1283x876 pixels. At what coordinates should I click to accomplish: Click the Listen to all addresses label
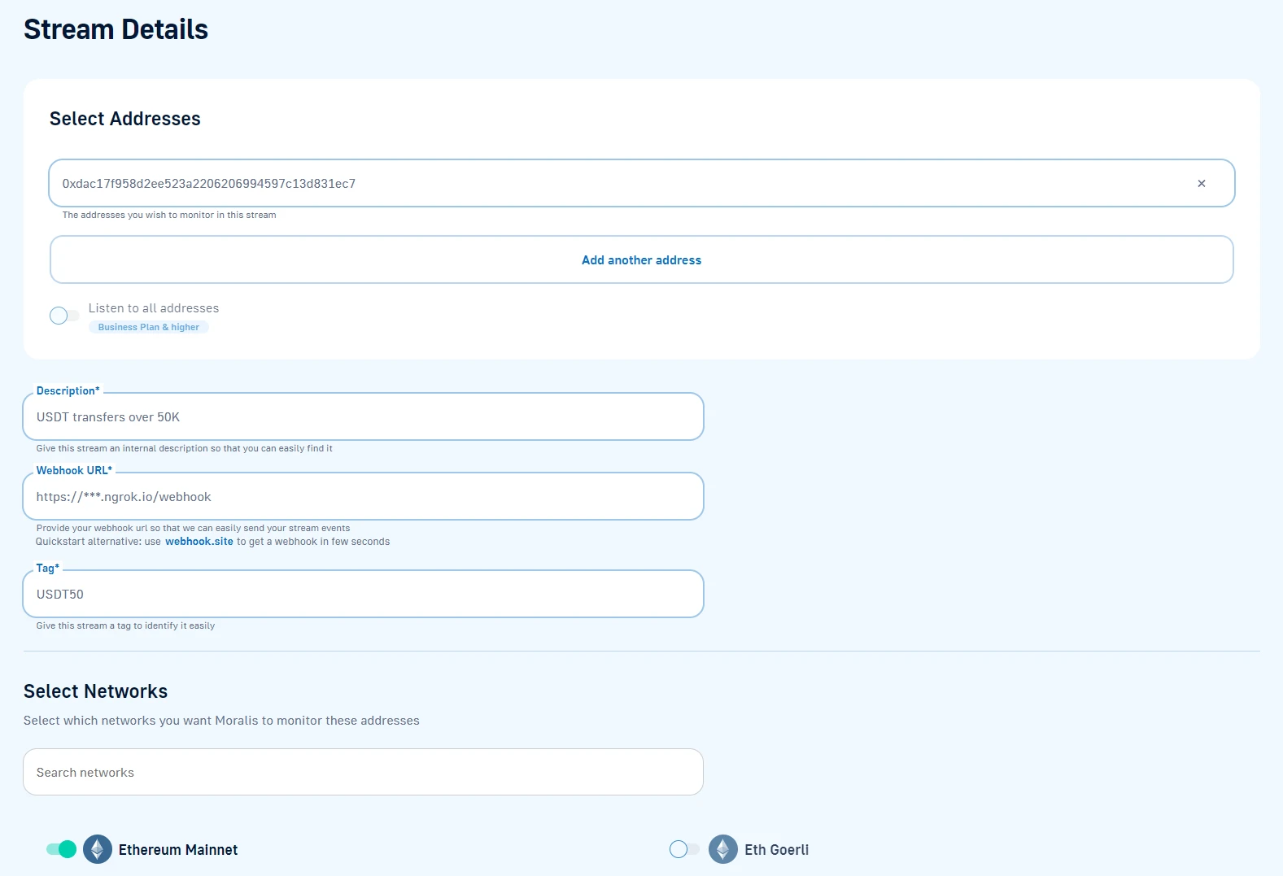154,308
